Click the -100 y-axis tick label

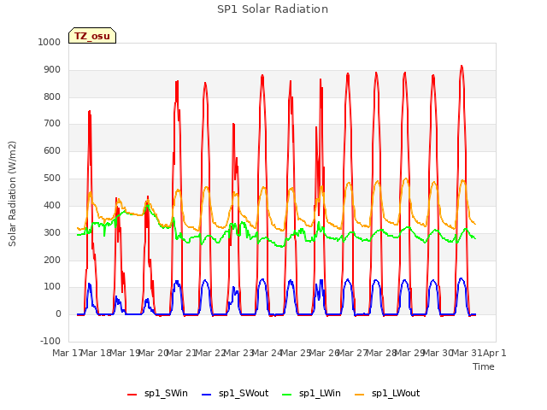click(x=50, y=341)
